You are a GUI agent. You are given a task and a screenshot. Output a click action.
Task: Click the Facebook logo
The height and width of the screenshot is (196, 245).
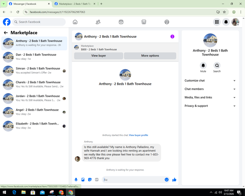click(x=7, y=22)
